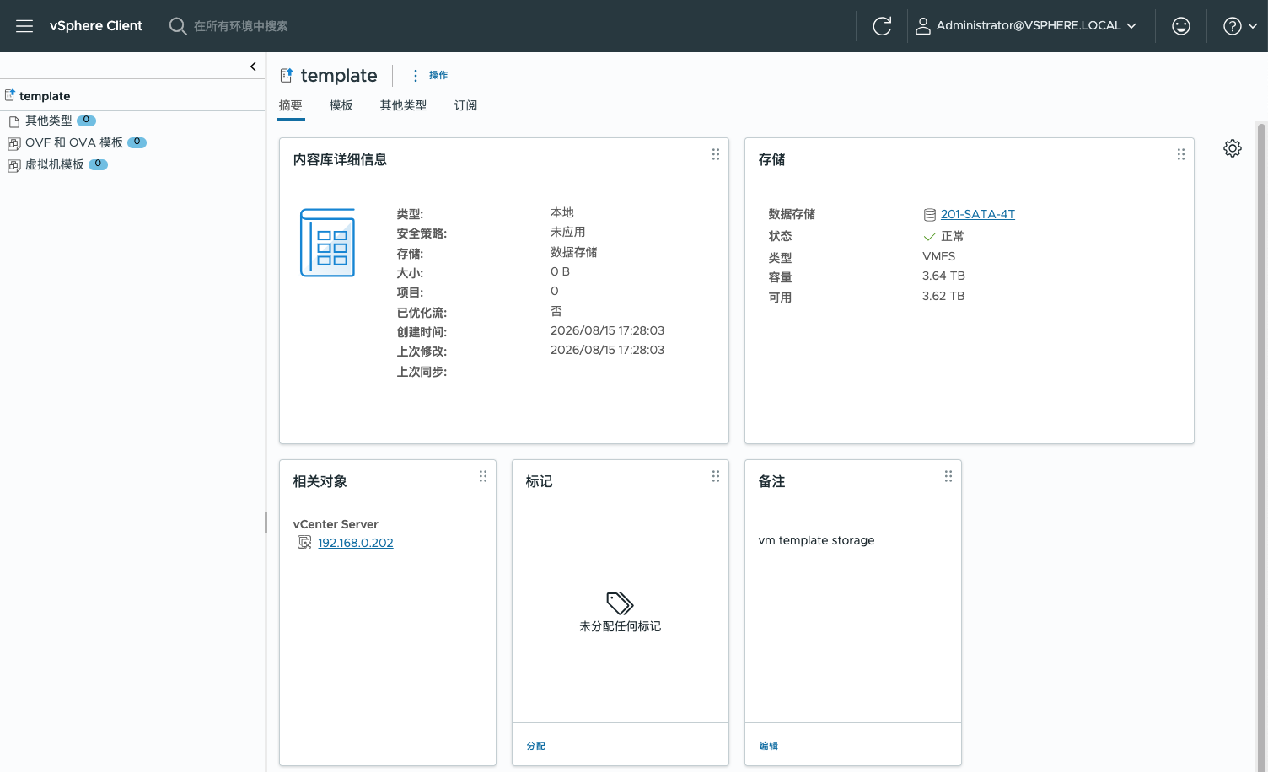
Task: Click the count badge next to 虚拟机模板
Action: [x=98, y=164]
